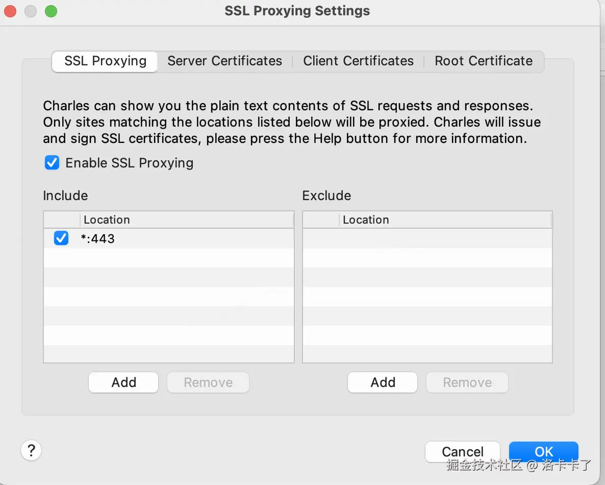Open the Root Certificate tab
The width and height of the screenshot is (605, 485).
pyautogui.click(x=484, y=61)
